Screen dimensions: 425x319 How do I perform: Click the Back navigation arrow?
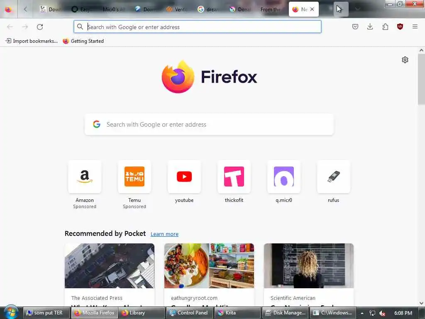[10, 27]
